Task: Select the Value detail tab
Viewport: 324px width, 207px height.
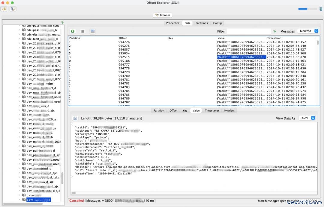Action: pos(196,111)
